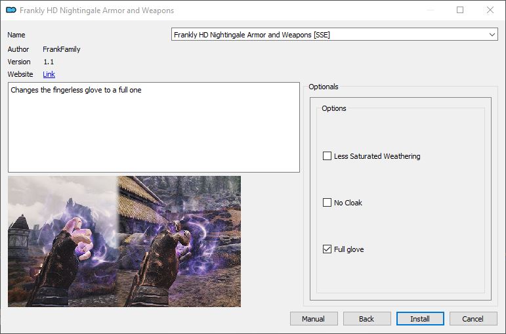The height and width of the screenshot is (334, 506).
Task: Open the mod Name dropdown arrow
Action: pyautogui.click(x=492, y=35)
